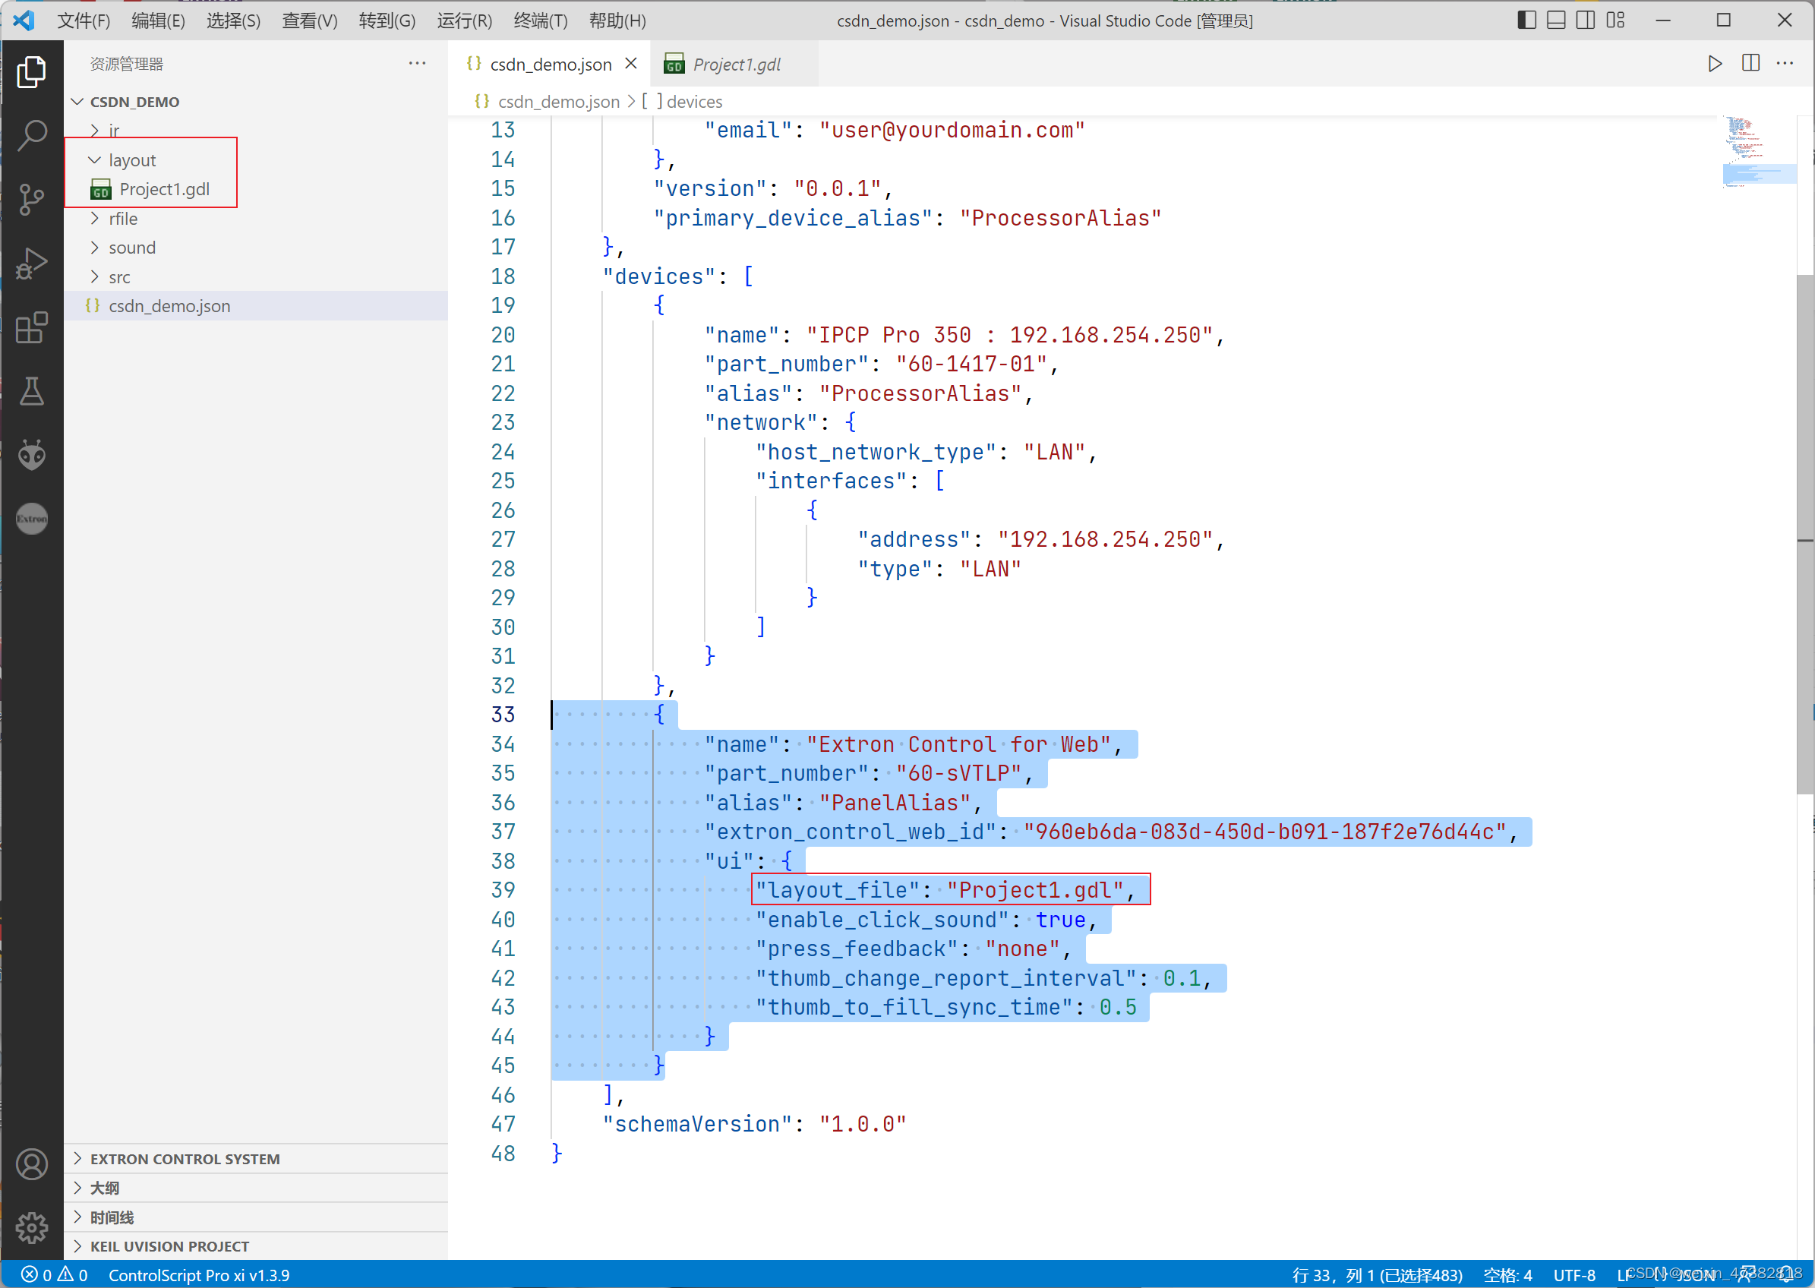Open the Extensions view
This screenshot has height=1288, width=1815.
tap(32, 327)
